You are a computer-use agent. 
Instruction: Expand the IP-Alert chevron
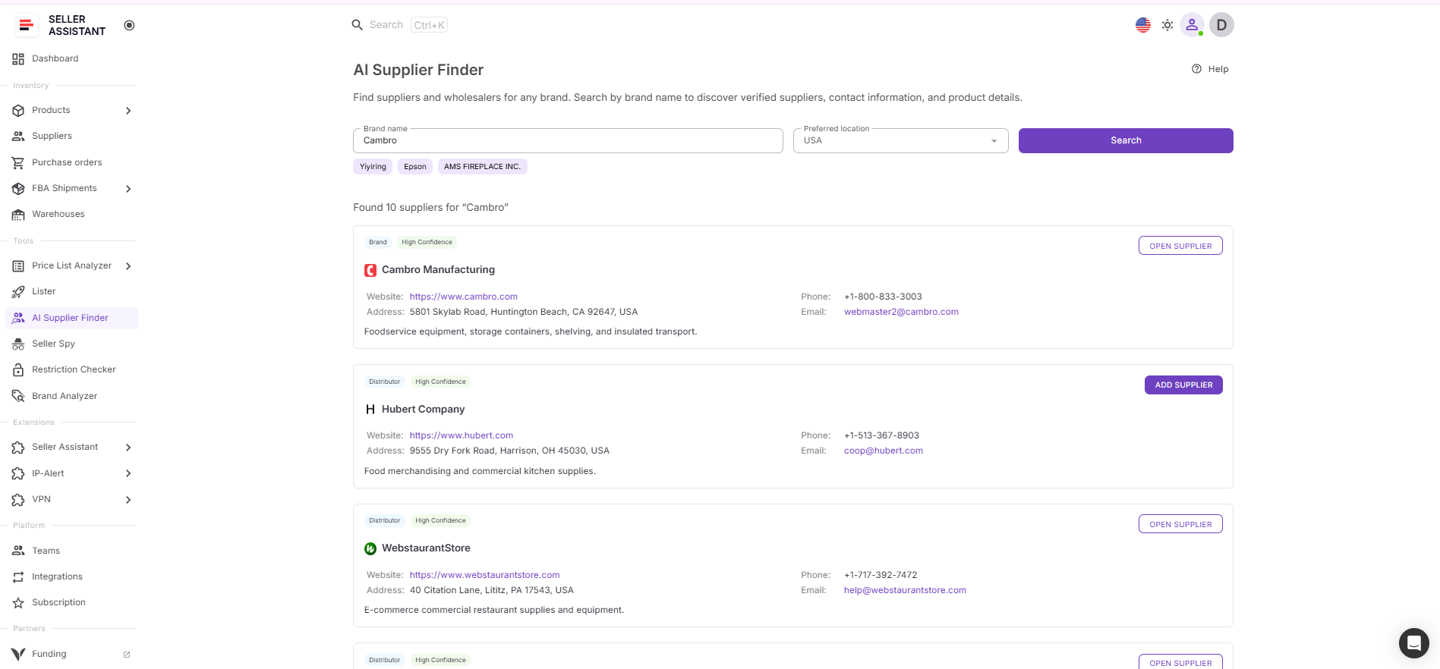tap(128, 474)
